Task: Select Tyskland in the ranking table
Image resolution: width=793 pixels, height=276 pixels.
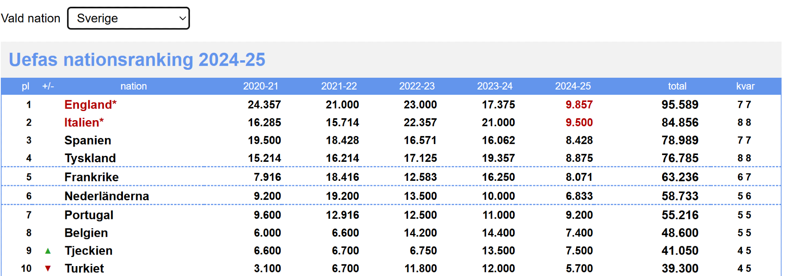Action: (90, 158)
